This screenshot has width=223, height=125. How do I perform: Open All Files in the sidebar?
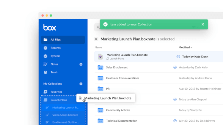[55, 40]
